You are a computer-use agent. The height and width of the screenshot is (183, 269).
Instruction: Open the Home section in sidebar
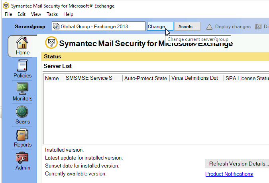[x=22, y=46]
